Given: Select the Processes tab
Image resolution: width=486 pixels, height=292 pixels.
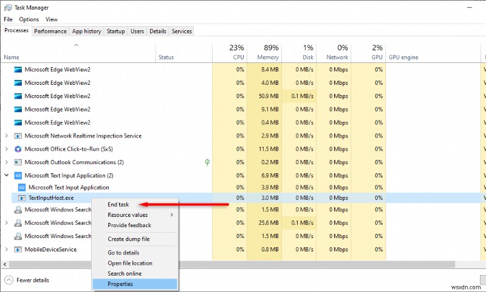Looking at the screenshot, I should (x=16, y=30).
